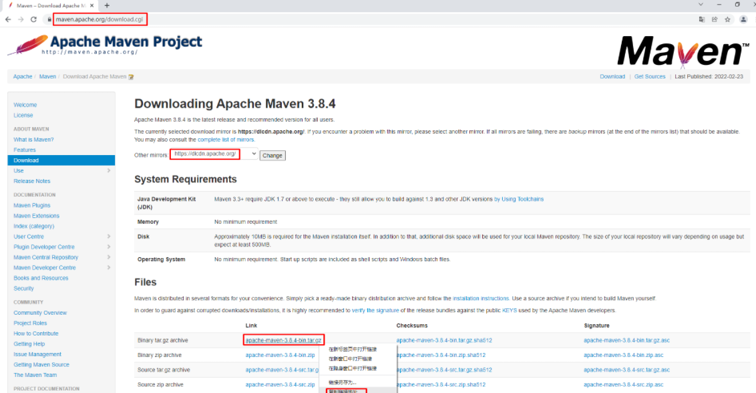Viewport: 756px width, 393px height.
Task: Expand the User Centre submenu arrow
Action: point(108,237)
